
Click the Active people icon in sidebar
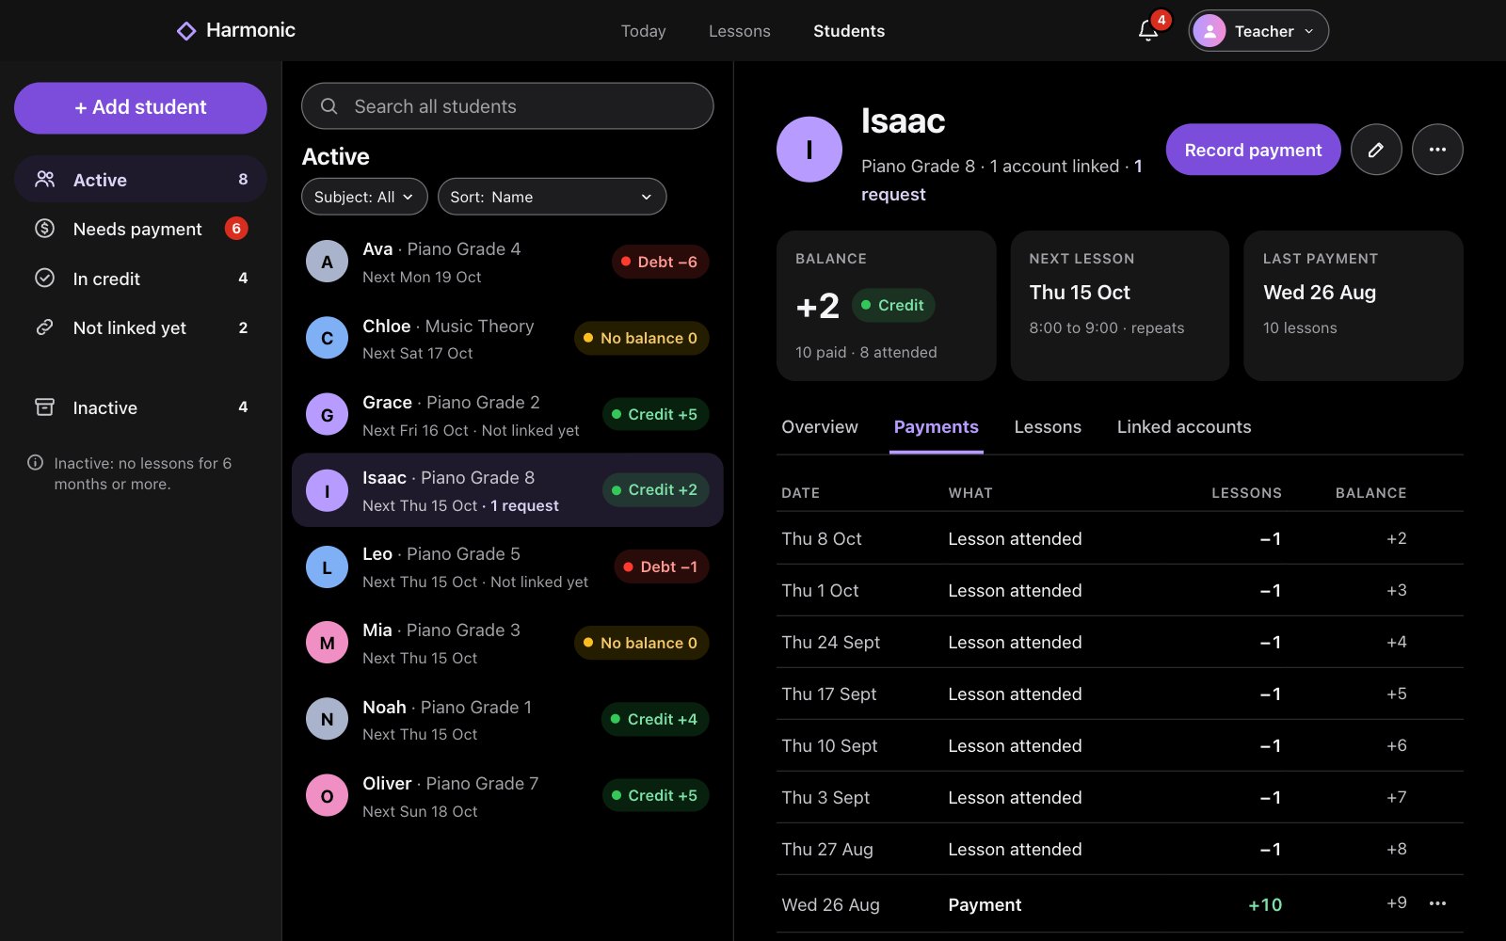(44, 179)
